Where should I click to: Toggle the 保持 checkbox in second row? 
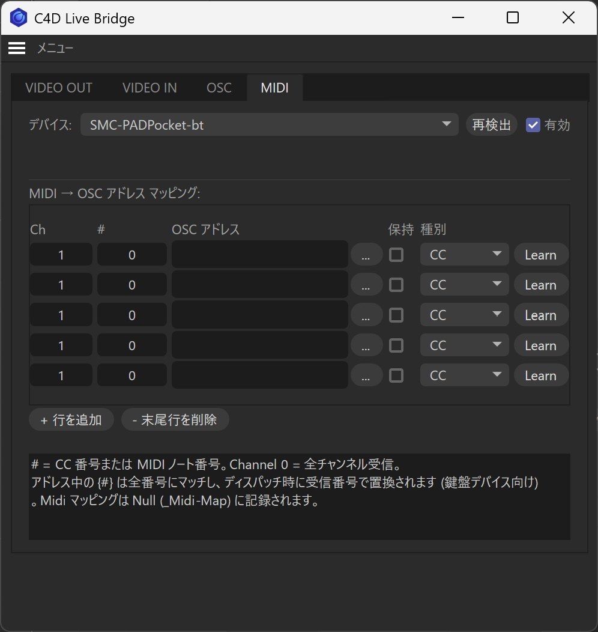coord(396,285)
